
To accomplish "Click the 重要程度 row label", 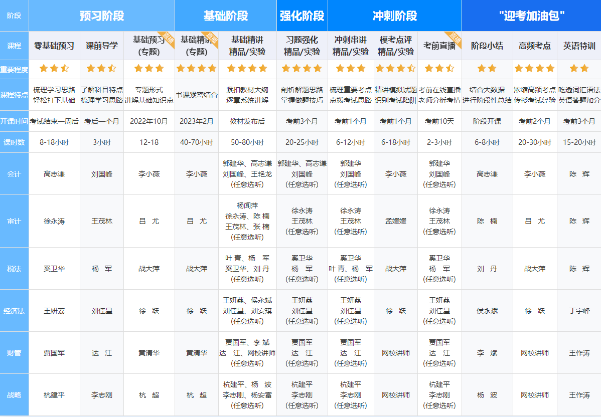I will pos(14,70).
